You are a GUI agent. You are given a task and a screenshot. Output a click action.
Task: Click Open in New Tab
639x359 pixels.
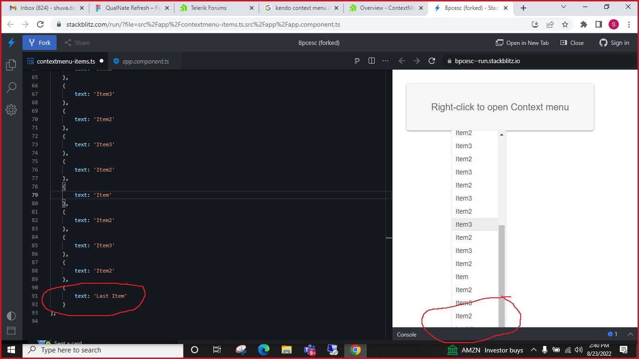(x=523, y=43)
